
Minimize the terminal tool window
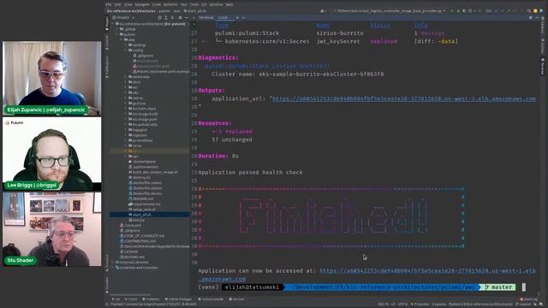pyautogui.click(x=537, y=17)
